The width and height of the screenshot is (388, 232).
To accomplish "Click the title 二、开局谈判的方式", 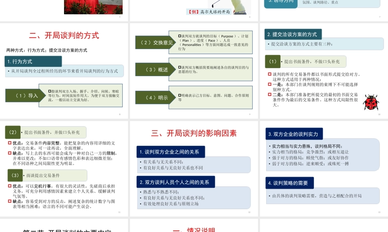I will [65, 36].
